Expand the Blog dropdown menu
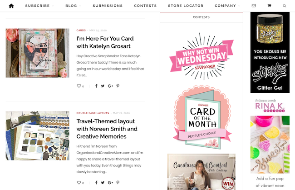 73,6
